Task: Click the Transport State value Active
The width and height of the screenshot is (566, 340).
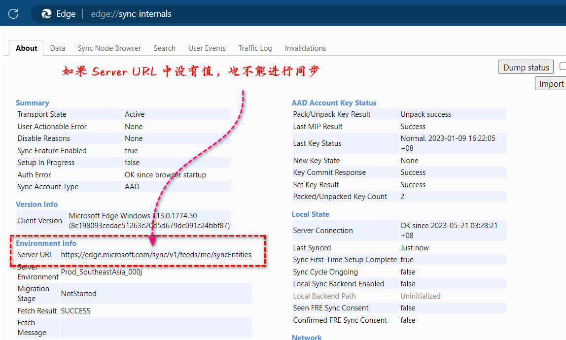Action: [x=135, y=114]
